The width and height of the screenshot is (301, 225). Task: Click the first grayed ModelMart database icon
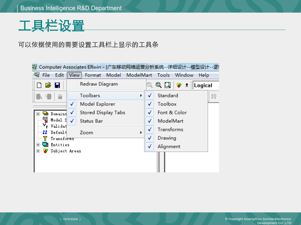(39, 97)
